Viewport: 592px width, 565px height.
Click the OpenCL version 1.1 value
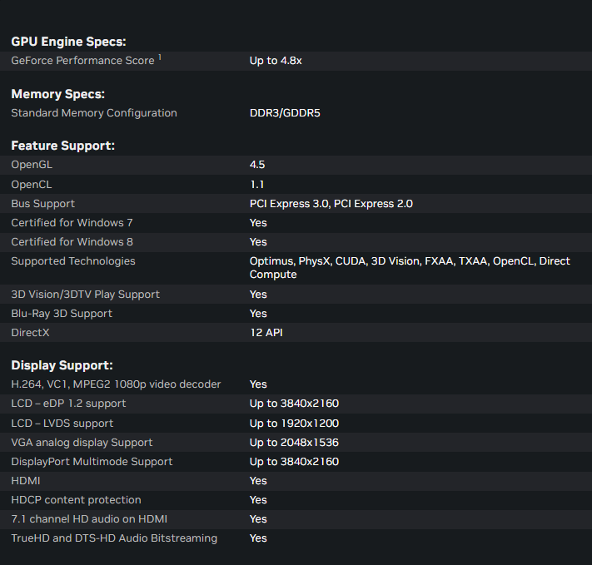[257, 184]
